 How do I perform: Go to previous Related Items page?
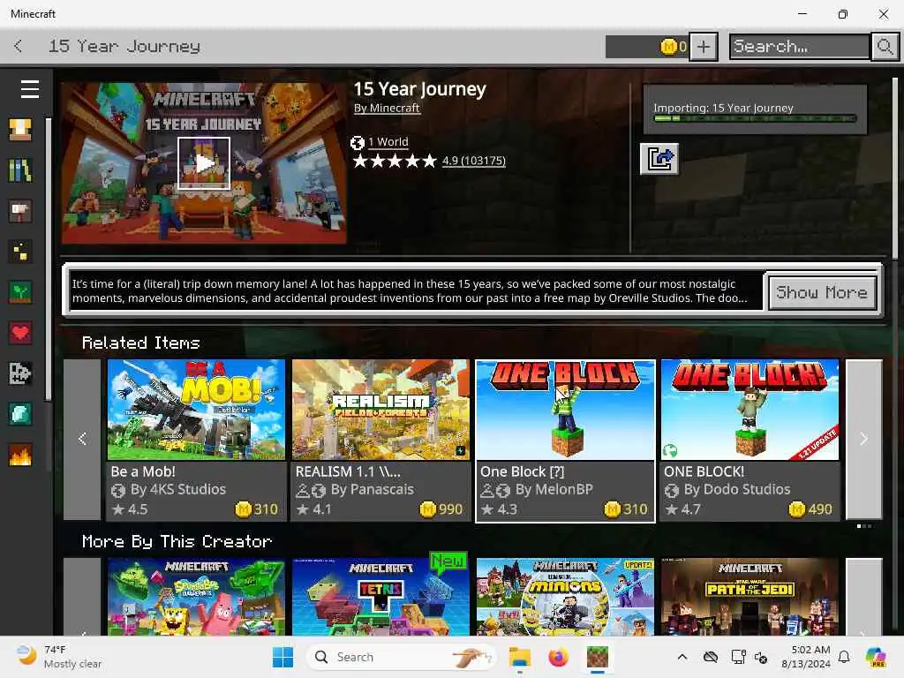click(x=82, y=439)
